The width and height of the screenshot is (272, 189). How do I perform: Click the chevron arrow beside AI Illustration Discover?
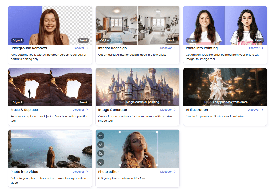262,110
